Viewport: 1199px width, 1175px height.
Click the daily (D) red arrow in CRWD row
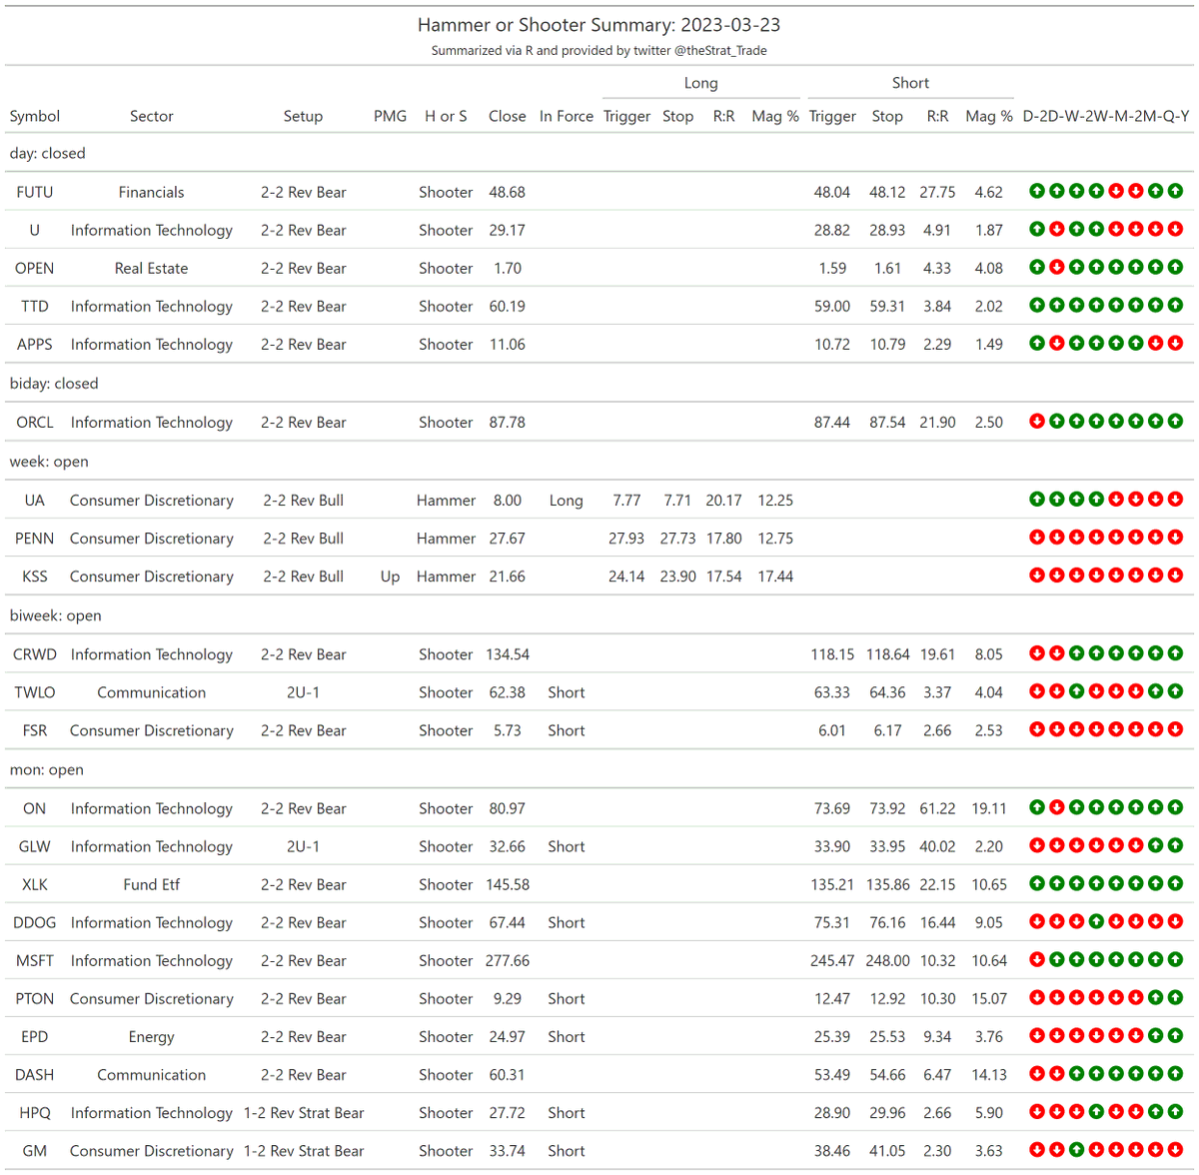coord(1037,652)
